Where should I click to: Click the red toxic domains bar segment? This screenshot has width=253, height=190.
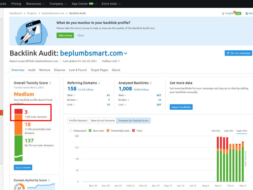pyautogui.click(x=18, y=112)
